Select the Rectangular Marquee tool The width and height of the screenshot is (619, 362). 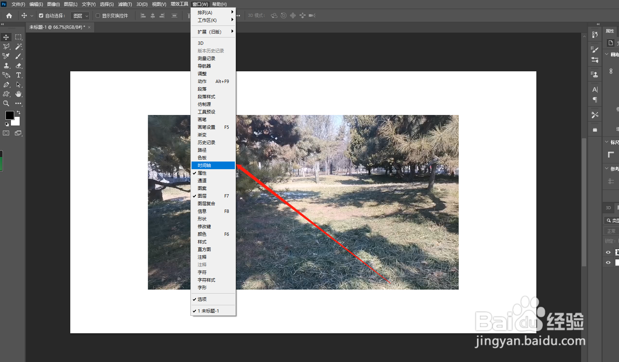(18, 37)
